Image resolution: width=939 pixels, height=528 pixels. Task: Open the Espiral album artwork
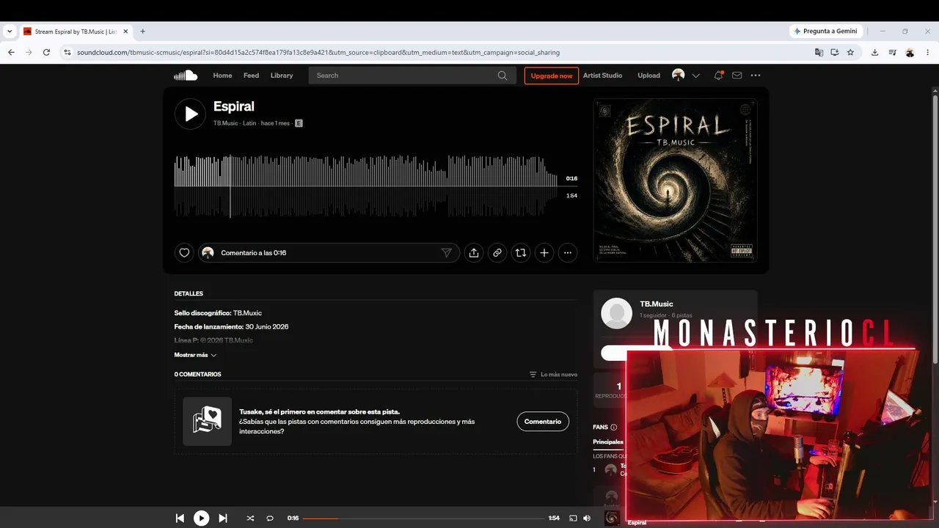point(675,180)
